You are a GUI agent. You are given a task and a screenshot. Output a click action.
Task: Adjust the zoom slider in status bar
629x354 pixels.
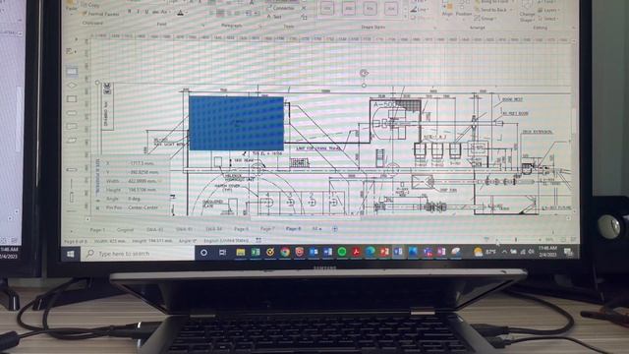pos(516,240)
